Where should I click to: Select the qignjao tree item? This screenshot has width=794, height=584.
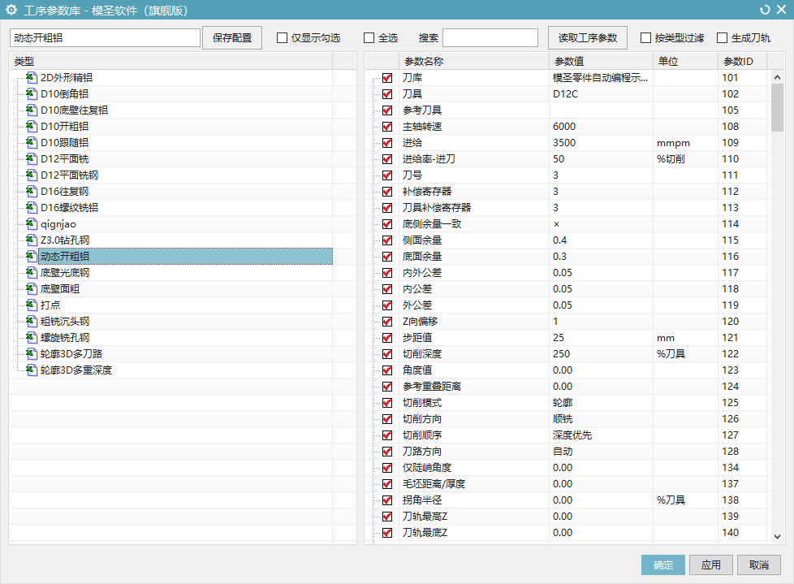[x=58, y=224]
